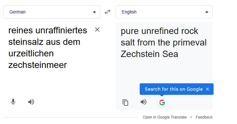
Task: Open the German source language dropdown
Action: coord(52,12)
